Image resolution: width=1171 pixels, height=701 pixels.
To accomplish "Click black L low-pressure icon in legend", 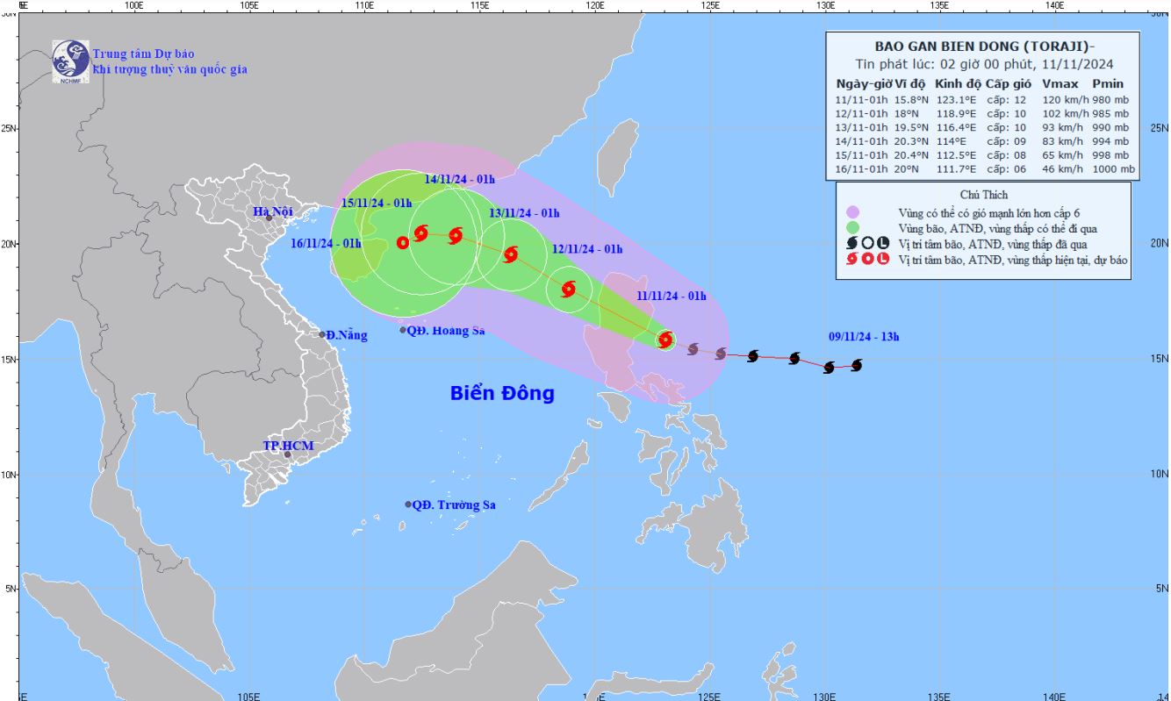I will coord(883,243).
